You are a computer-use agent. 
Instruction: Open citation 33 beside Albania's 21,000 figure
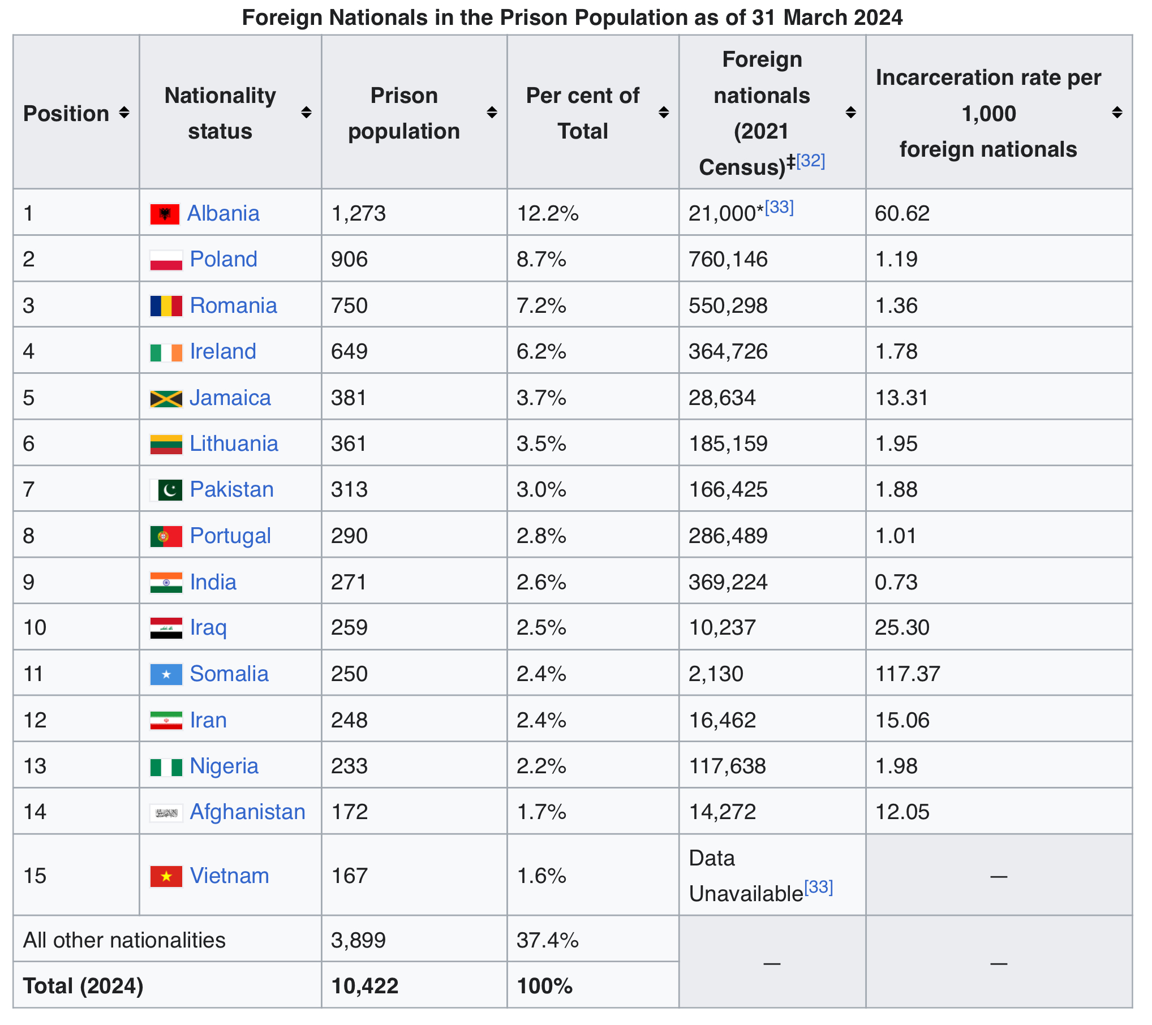pos(779,208)
